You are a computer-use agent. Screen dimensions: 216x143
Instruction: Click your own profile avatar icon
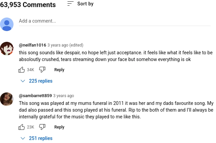pos(7,24)
